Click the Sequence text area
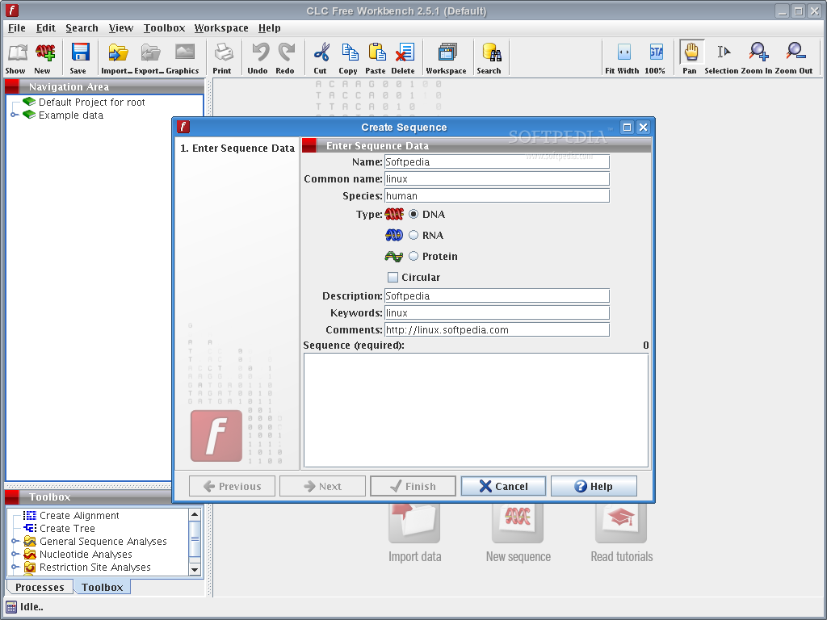This screenshot has width=827, height=620. [x=476, y=410]
